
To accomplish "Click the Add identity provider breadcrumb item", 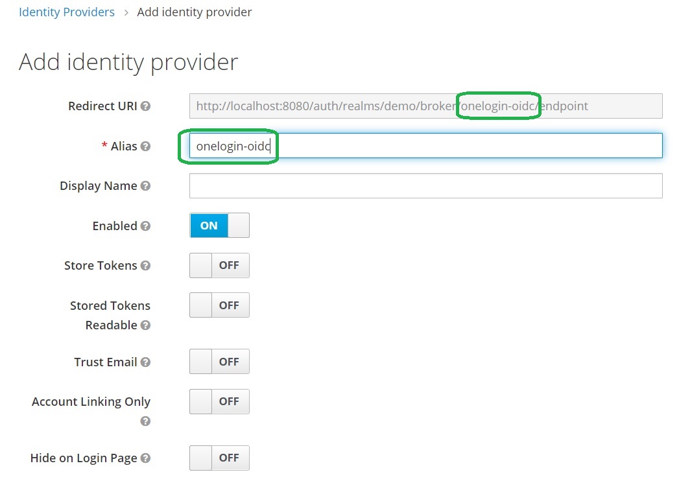I will [x=195, y=12].
